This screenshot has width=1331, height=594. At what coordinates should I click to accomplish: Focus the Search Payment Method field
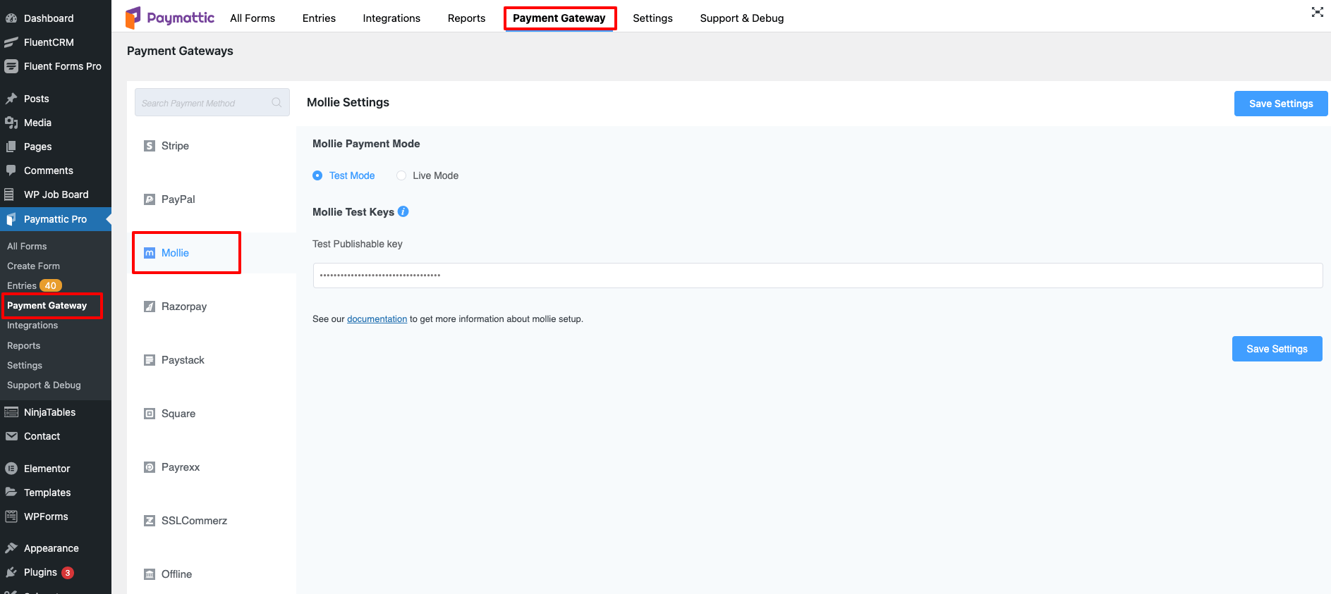point(212,103)
